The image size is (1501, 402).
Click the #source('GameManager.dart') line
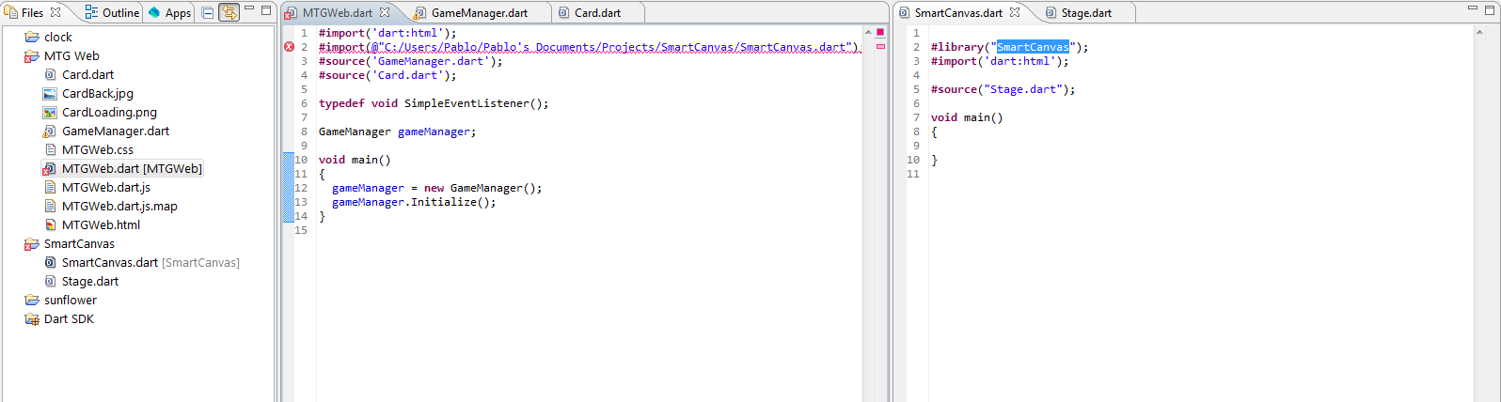[411, 61]
